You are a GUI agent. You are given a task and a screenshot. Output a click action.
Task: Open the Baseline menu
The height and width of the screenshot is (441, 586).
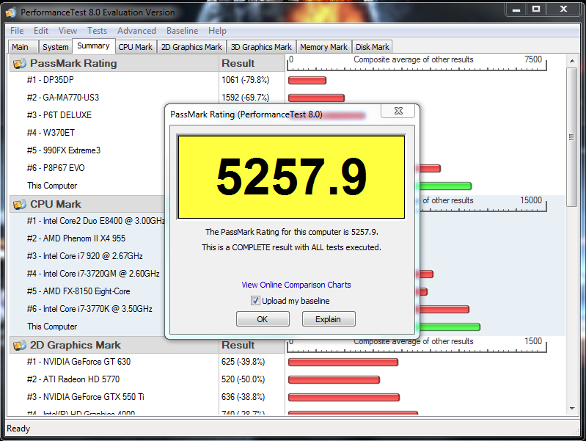pos(182,31)
